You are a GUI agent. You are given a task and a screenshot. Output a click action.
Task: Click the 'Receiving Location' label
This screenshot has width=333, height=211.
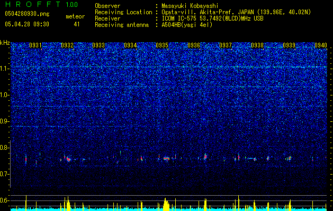tap(123, 12)
